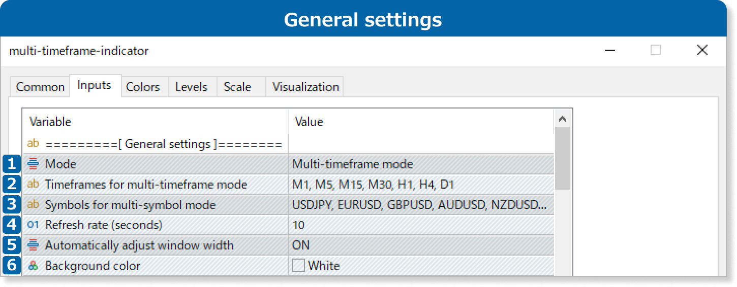
Task: Open the Mode value Multi-timeframe mode dropdown
Action: click(421, 164)
